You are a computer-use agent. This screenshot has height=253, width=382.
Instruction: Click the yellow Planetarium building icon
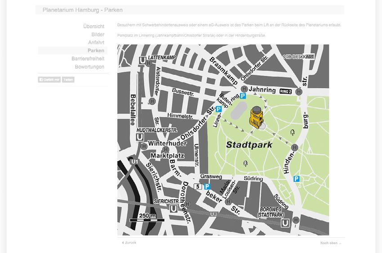256,117
